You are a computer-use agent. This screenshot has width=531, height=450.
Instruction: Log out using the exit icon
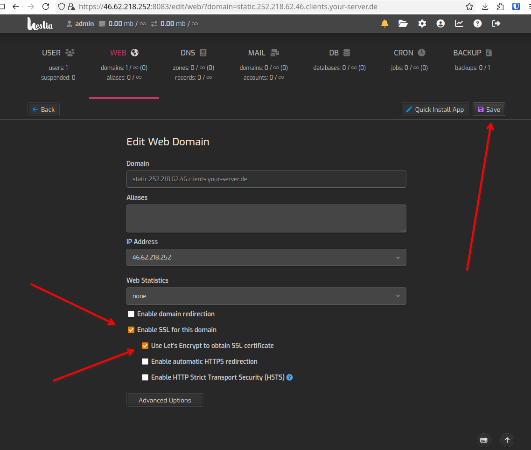click(x=496, y=23)
